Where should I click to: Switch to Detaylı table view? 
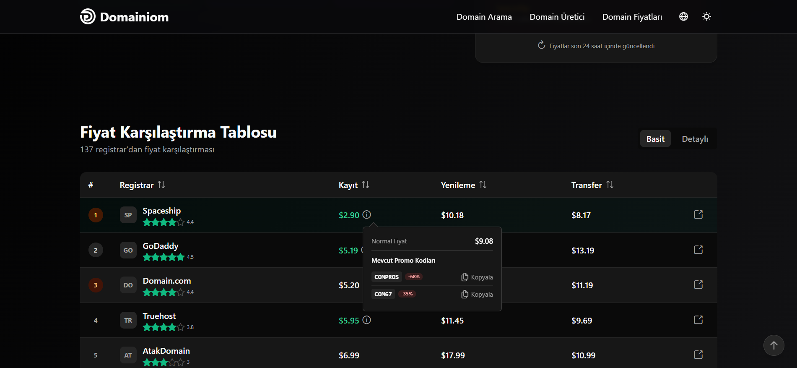pos(695,139)
